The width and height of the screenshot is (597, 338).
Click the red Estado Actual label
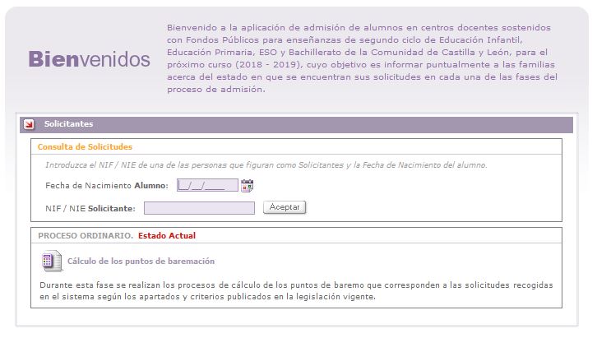pos(167,235)
